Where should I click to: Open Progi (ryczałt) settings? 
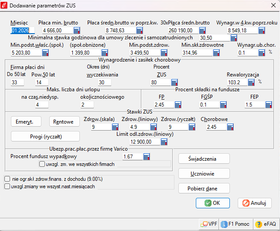click(45, 137)
